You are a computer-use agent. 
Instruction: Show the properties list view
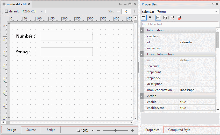[x=158, y=18]
